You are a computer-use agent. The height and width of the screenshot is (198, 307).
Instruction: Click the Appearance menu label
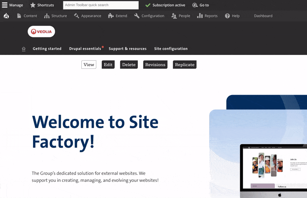tap(91, 16)
